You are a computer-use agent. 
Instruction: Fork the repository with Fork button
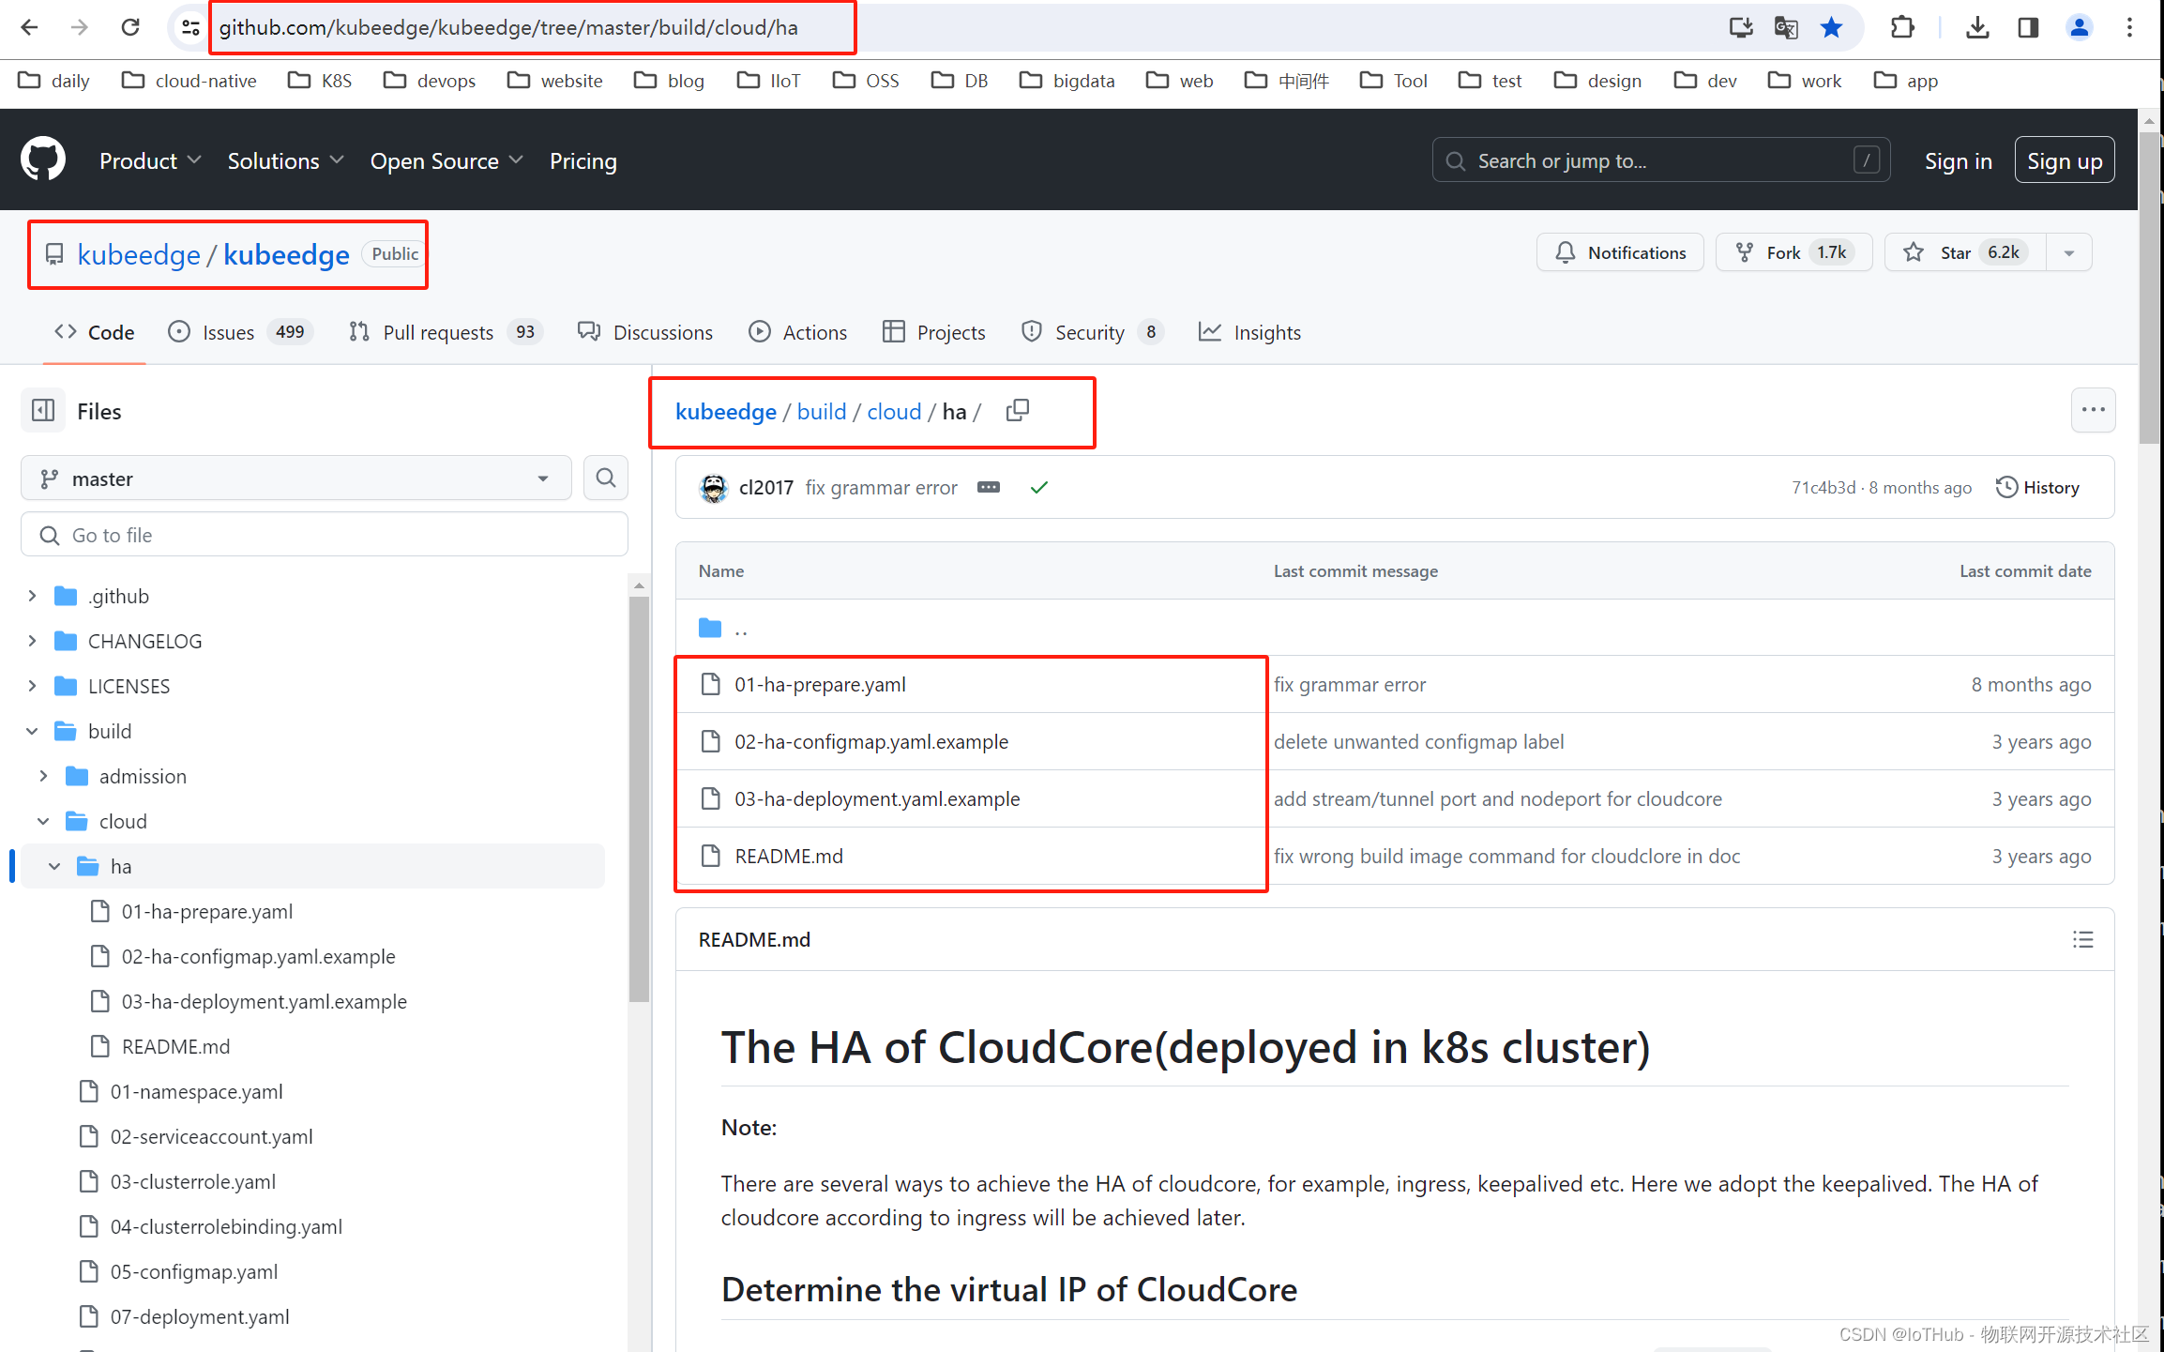tap(1793, 252)
